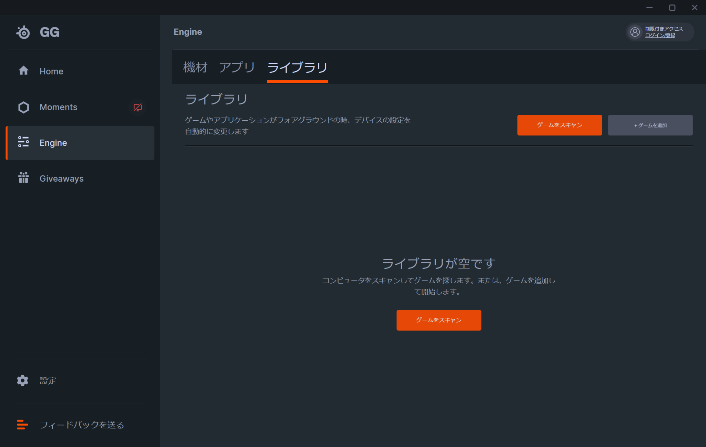The image size is (706, 447).
Task: Open 設定 via the gear icon
Action: (x=22, y=380)
